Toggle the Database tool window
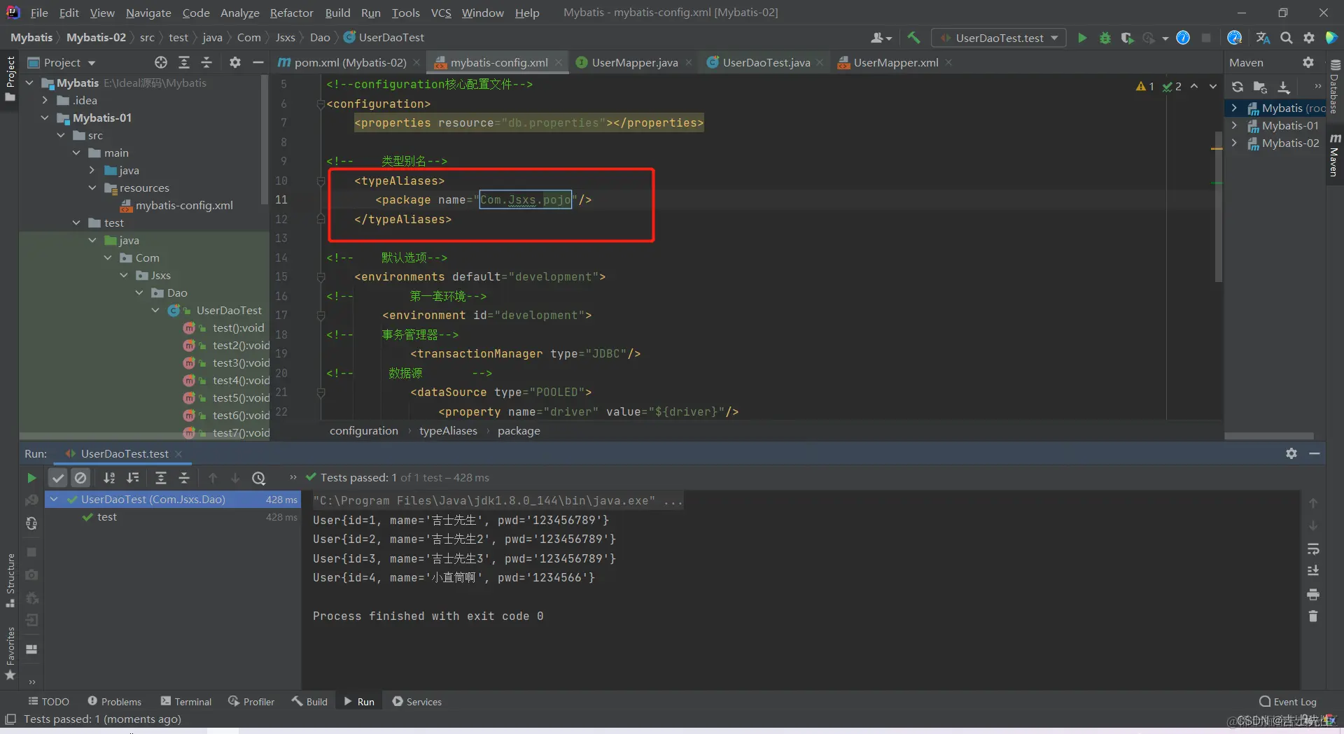This screenshot has width=1344, height=734. click(1335, 87)
